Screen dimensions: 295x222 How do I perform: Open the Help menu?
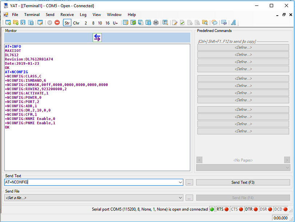(132, 15)
